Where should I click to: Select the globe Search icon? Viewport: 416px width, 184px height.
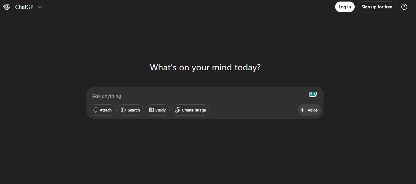point(123,110)
